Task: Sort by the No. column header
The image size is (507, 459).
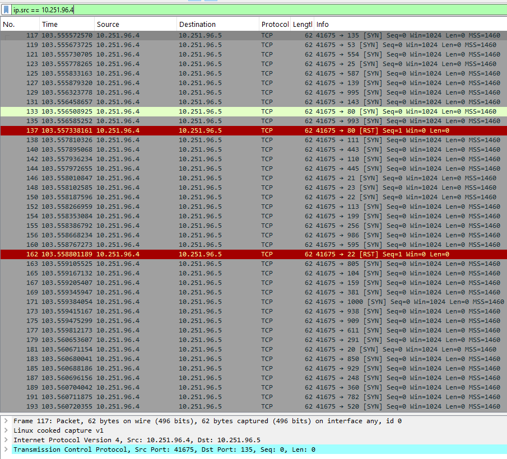Action: [x=20, y=24]
